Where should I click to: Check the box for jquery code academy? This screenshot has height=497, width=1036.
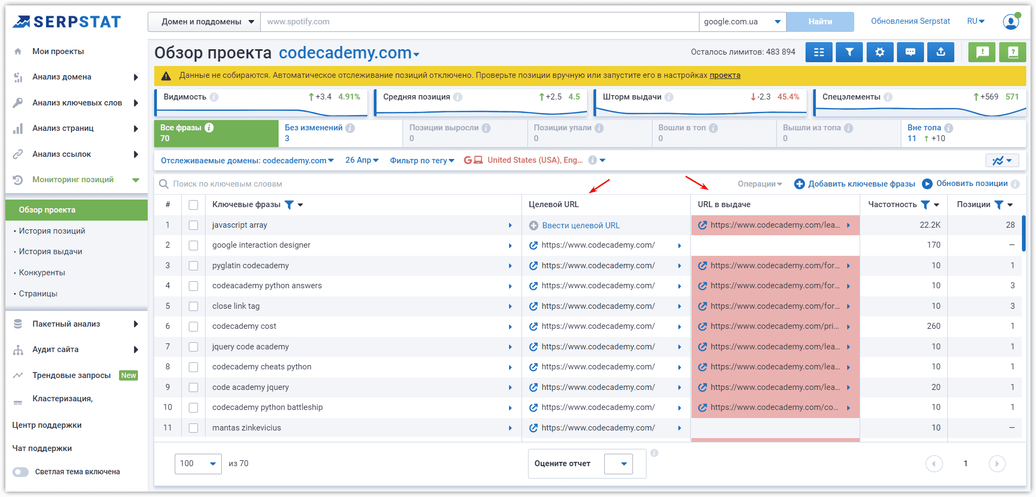tap(193, 347)
